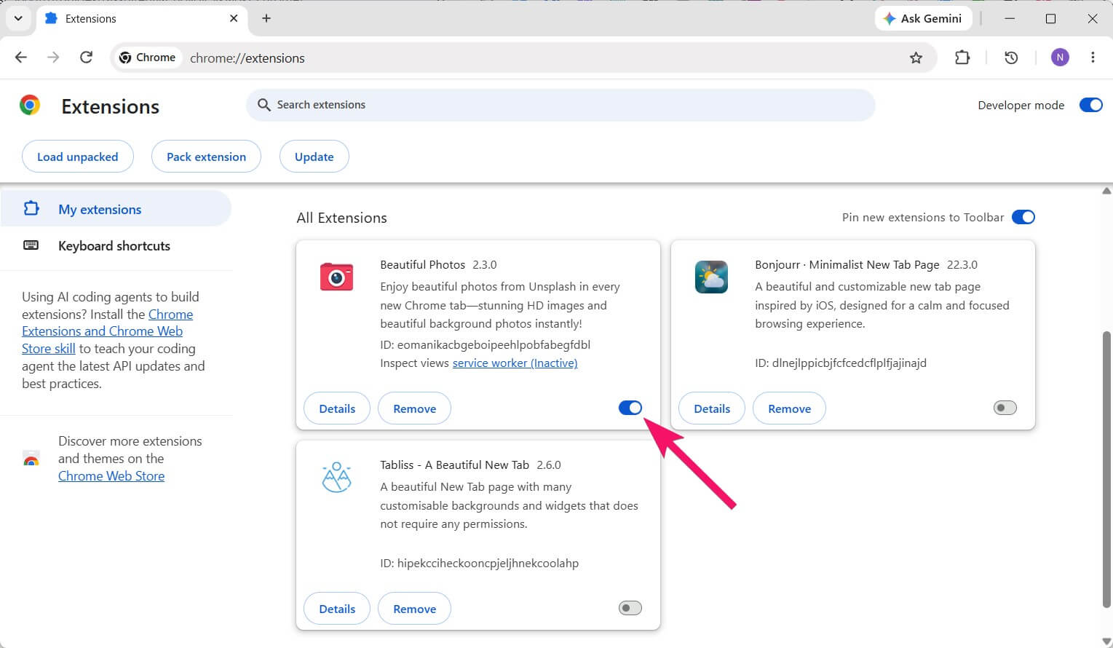The height and width of the screenshot is (648, 1113).
Task: Turn off Developer mode toggle
Action: (x=1090, y=105)
